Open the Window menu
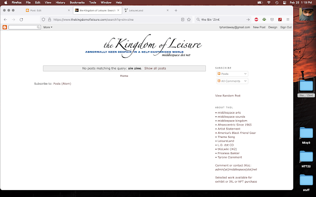Viewport: 316px width, 197px height. [106, 2]
